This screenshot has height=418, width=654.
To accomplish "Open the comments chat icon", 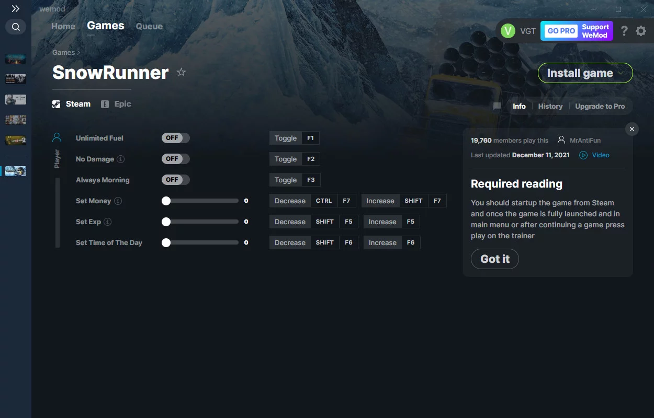I will (x=497, y=106).
